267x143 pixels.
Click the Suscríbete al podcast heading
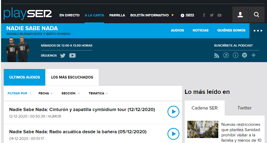233,45
